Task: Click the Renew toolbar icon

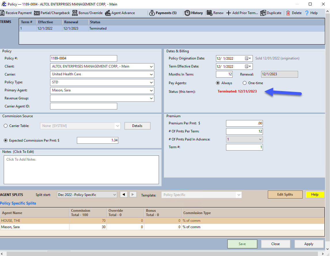Action: point(209,13)
